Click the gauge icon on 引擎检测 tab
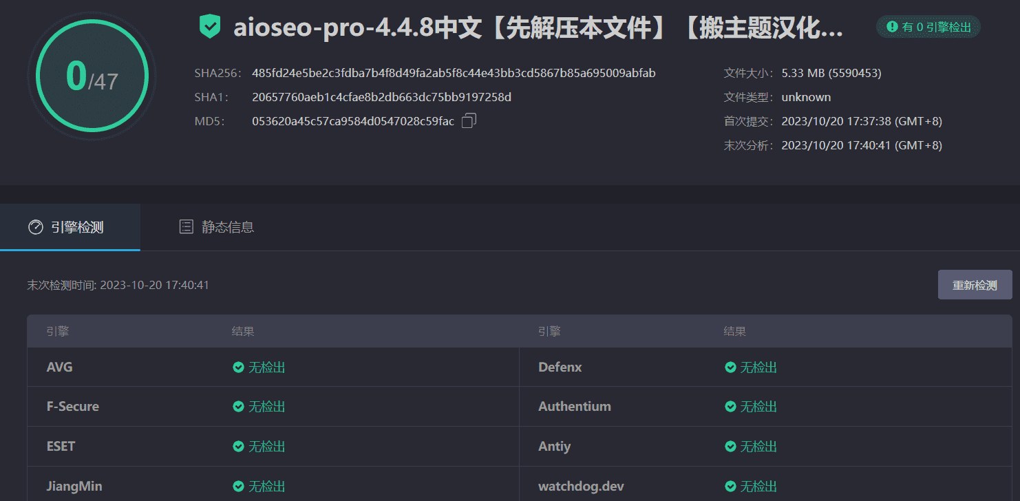 point(36,227)
